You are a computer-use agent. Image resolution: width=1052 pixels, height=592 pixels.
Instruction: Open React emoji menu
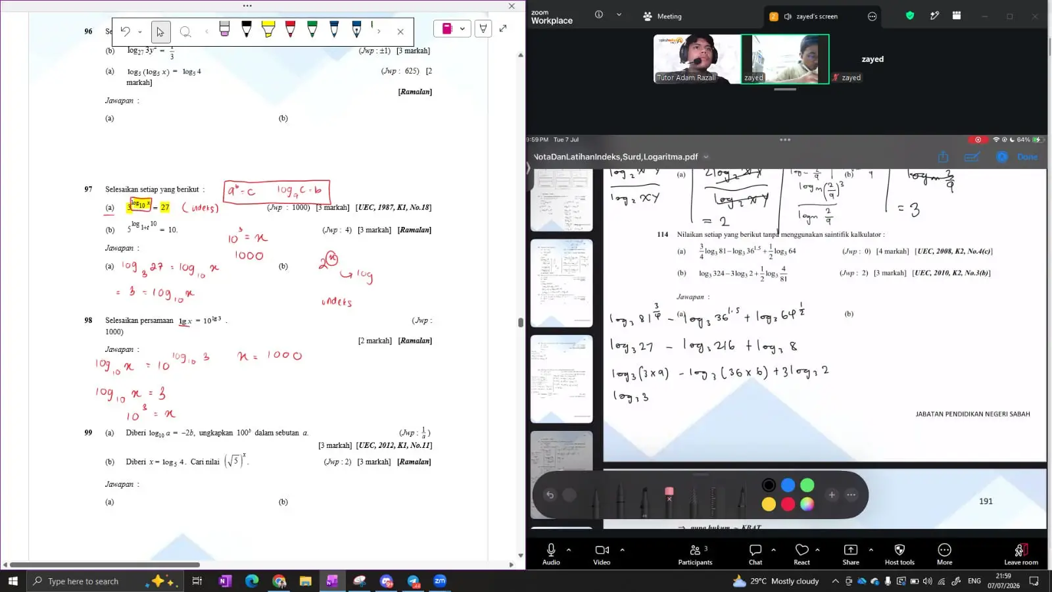pyautogui.click(x=801, y=554)
